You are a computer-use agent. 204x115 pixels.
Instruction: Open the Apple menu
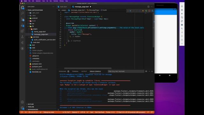22,1
